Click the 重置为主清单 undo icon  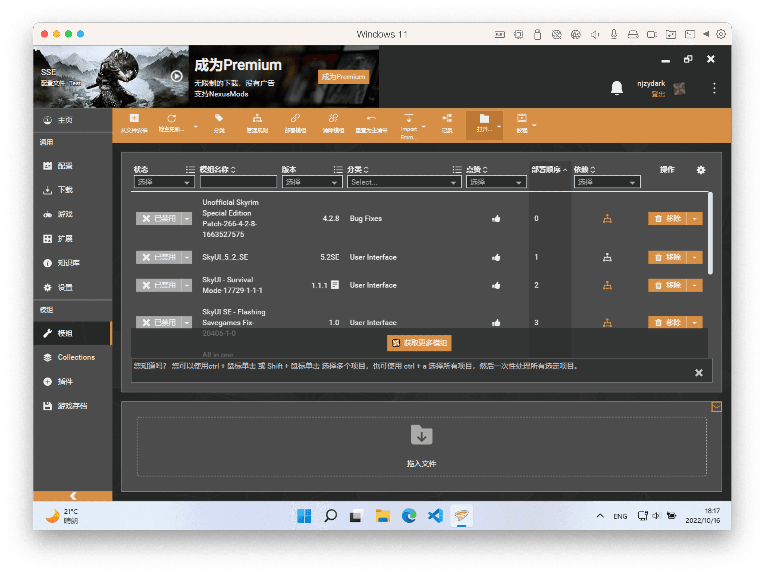(x=371, y=118)
